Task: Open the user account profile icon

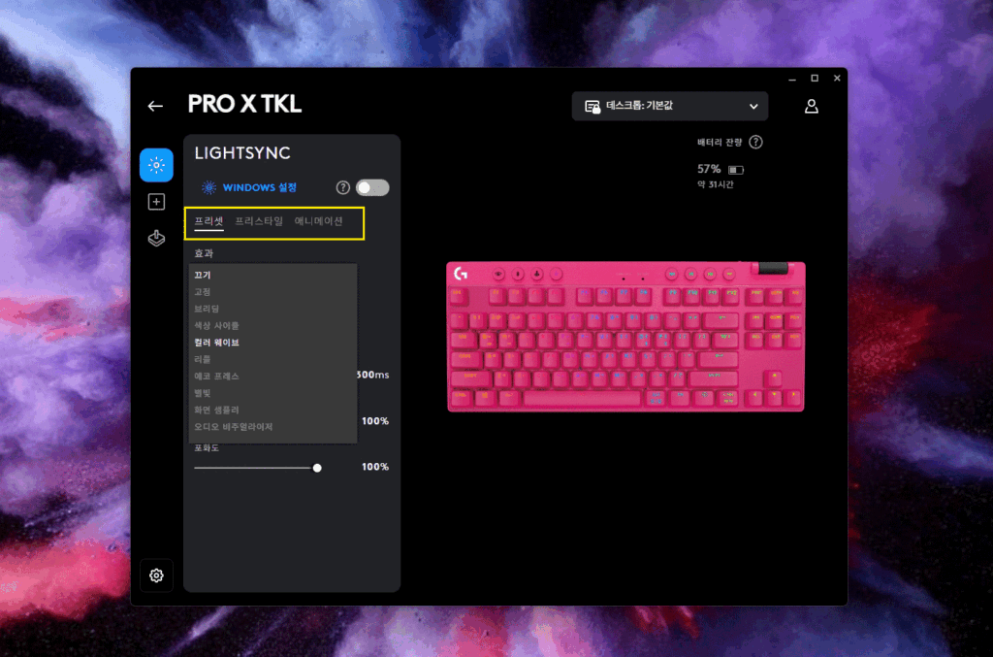Action: pos(812,106)
